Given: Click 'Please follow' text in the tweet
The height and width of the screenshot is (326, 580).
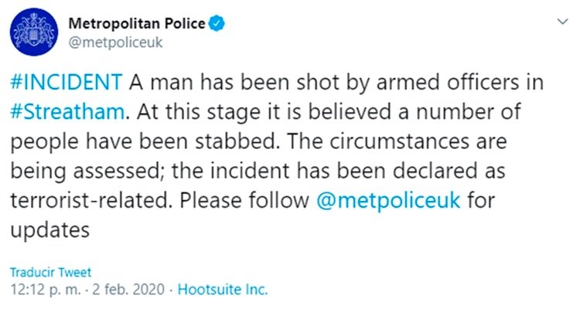Looking at the screenshot, I should [x=244, y=201].
